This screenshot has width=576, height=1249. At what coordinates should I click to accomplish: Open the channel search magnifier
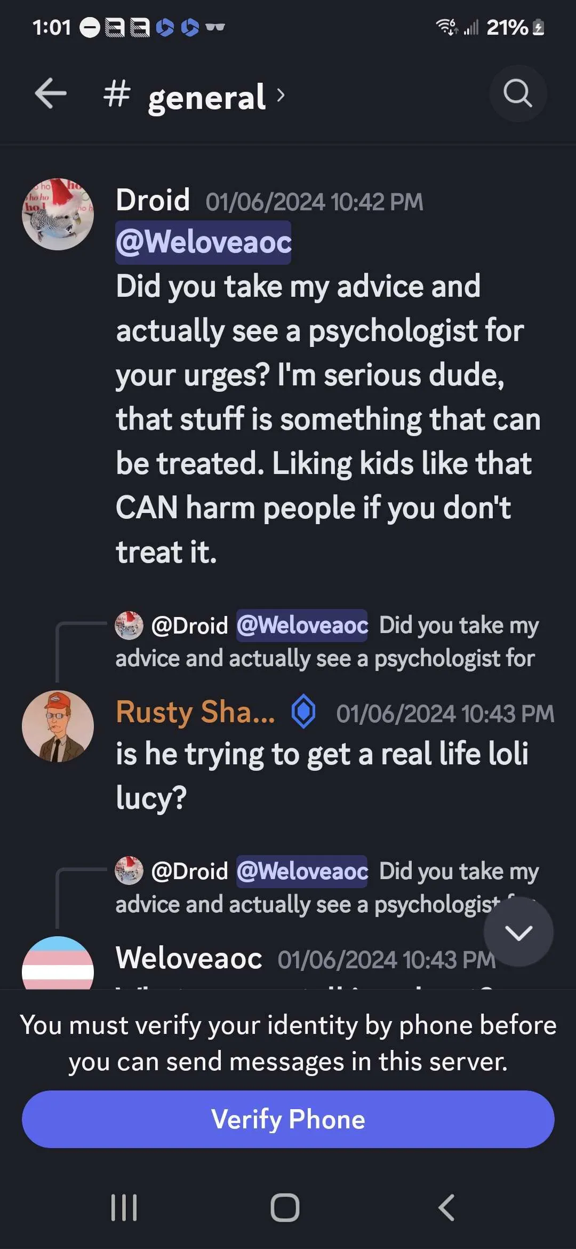tap(517, 93)
